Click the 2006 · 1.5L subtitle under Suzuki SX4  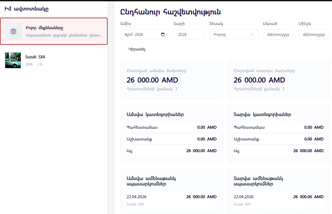[x=34, y=64]
